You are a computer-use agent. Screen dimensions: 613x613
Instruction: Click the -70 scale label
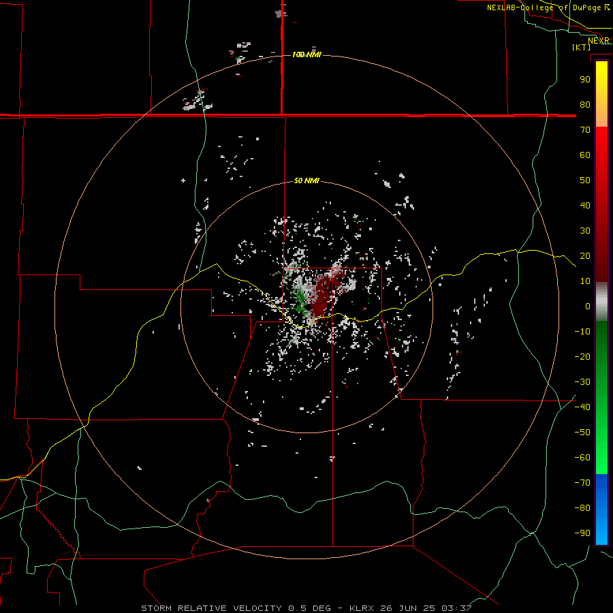point(582,483)
